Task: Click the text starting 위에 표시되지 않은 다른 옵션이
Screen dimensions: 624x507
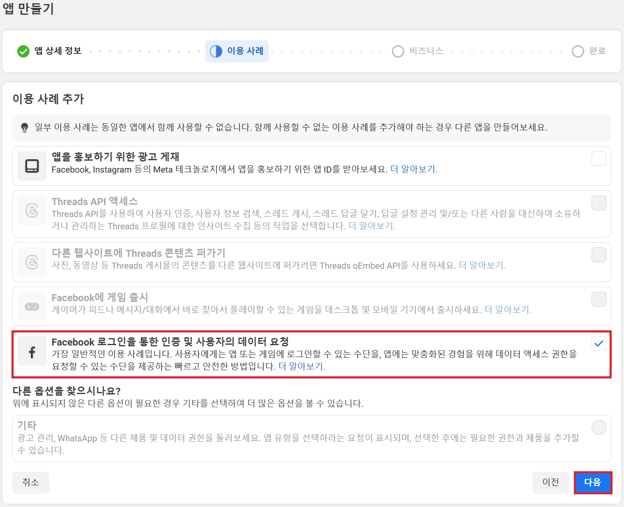Action: [188, 403]
